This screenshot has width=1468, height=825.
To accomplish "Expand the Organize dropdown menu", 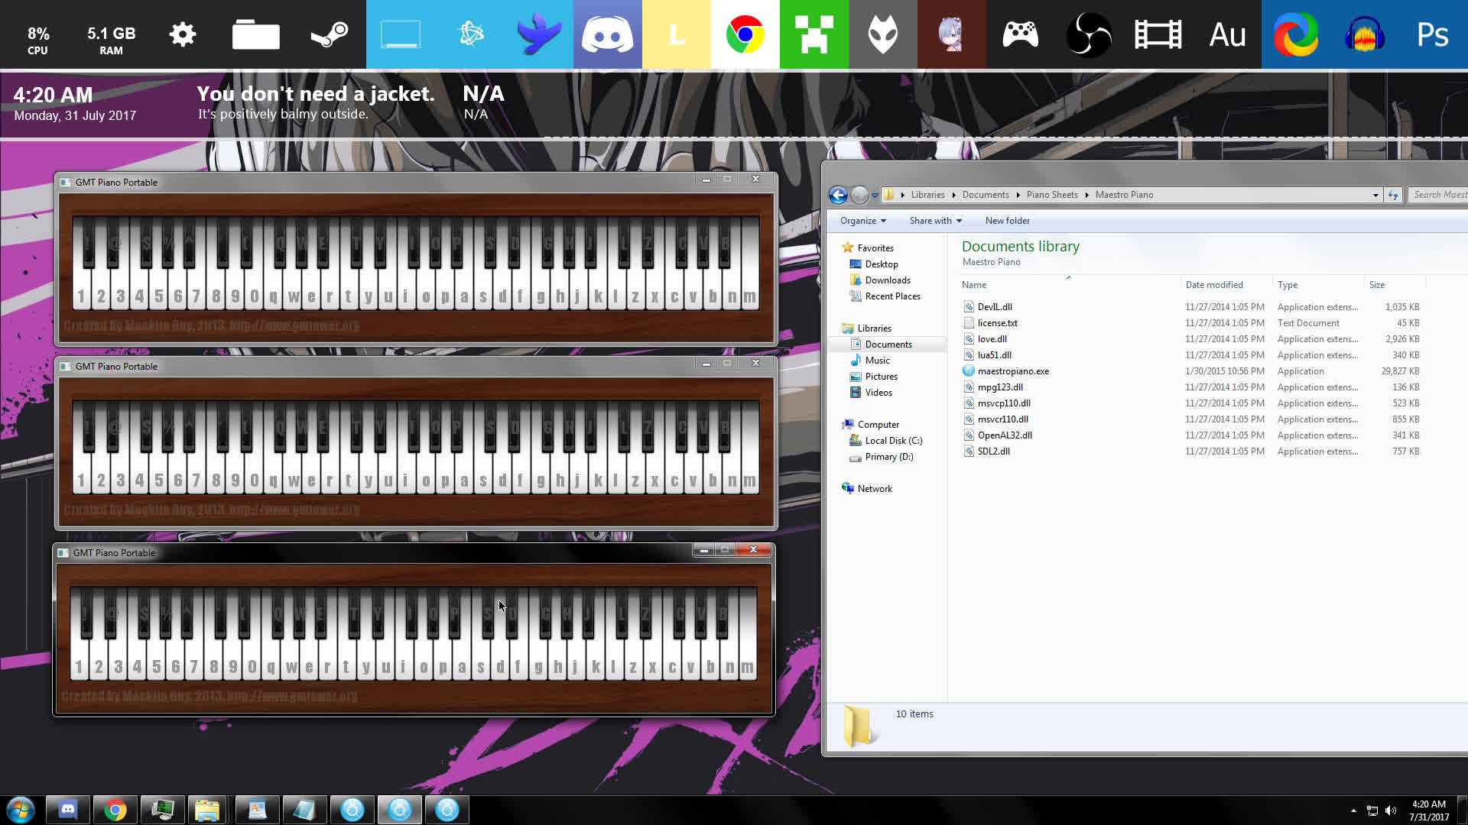I will [862, 221].
